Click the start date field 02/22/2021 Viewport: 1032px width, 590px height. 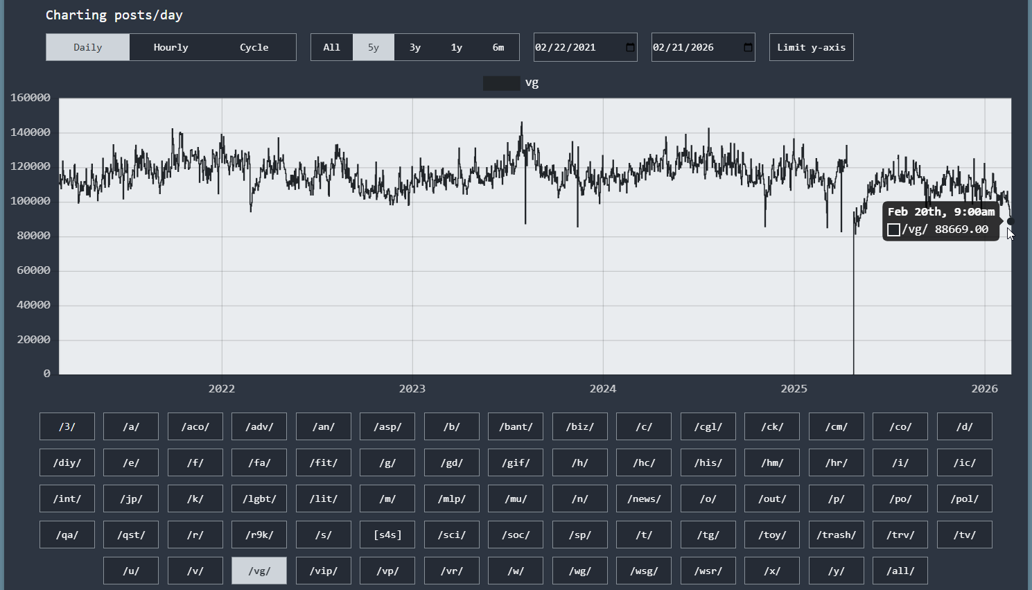(x=586, y=47)
